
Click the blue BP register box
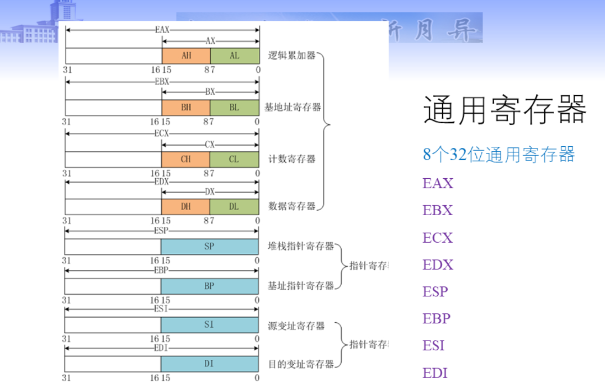pyautogui.click(x=209, y=286)
